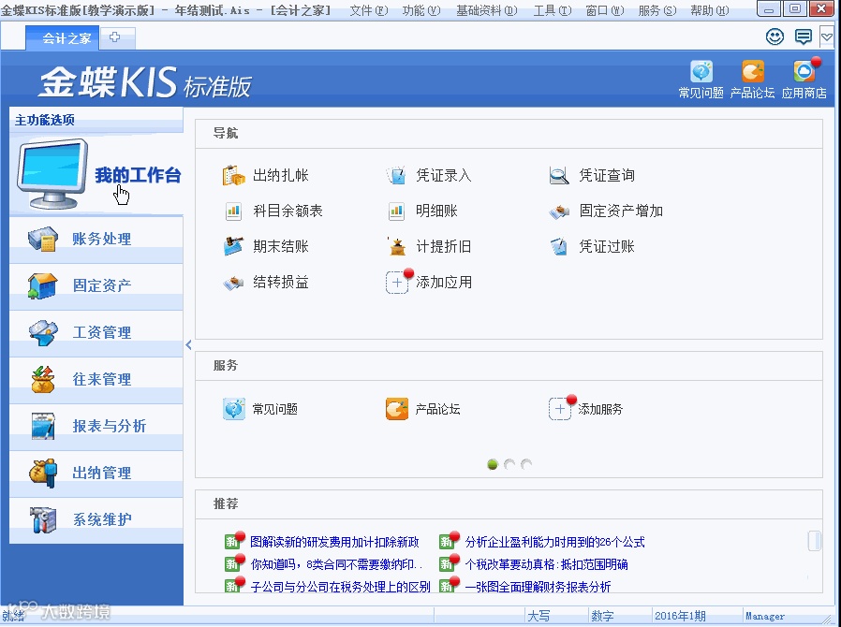Screen dimensions: 841x627
Task: Open 明细账 detail ledger icon
Action: (396, 211)
